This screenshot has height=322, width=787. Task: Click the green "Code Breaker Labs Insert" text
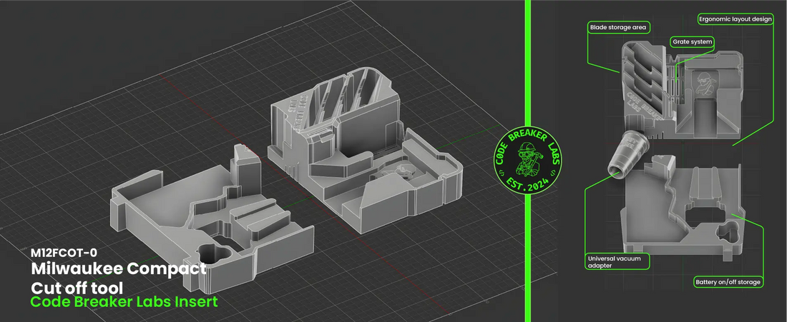pos(124,303)
